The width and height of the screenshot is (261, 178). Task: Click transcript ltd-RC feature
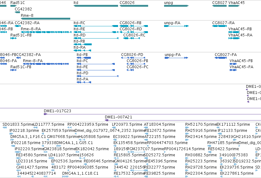tap(96, 26)
